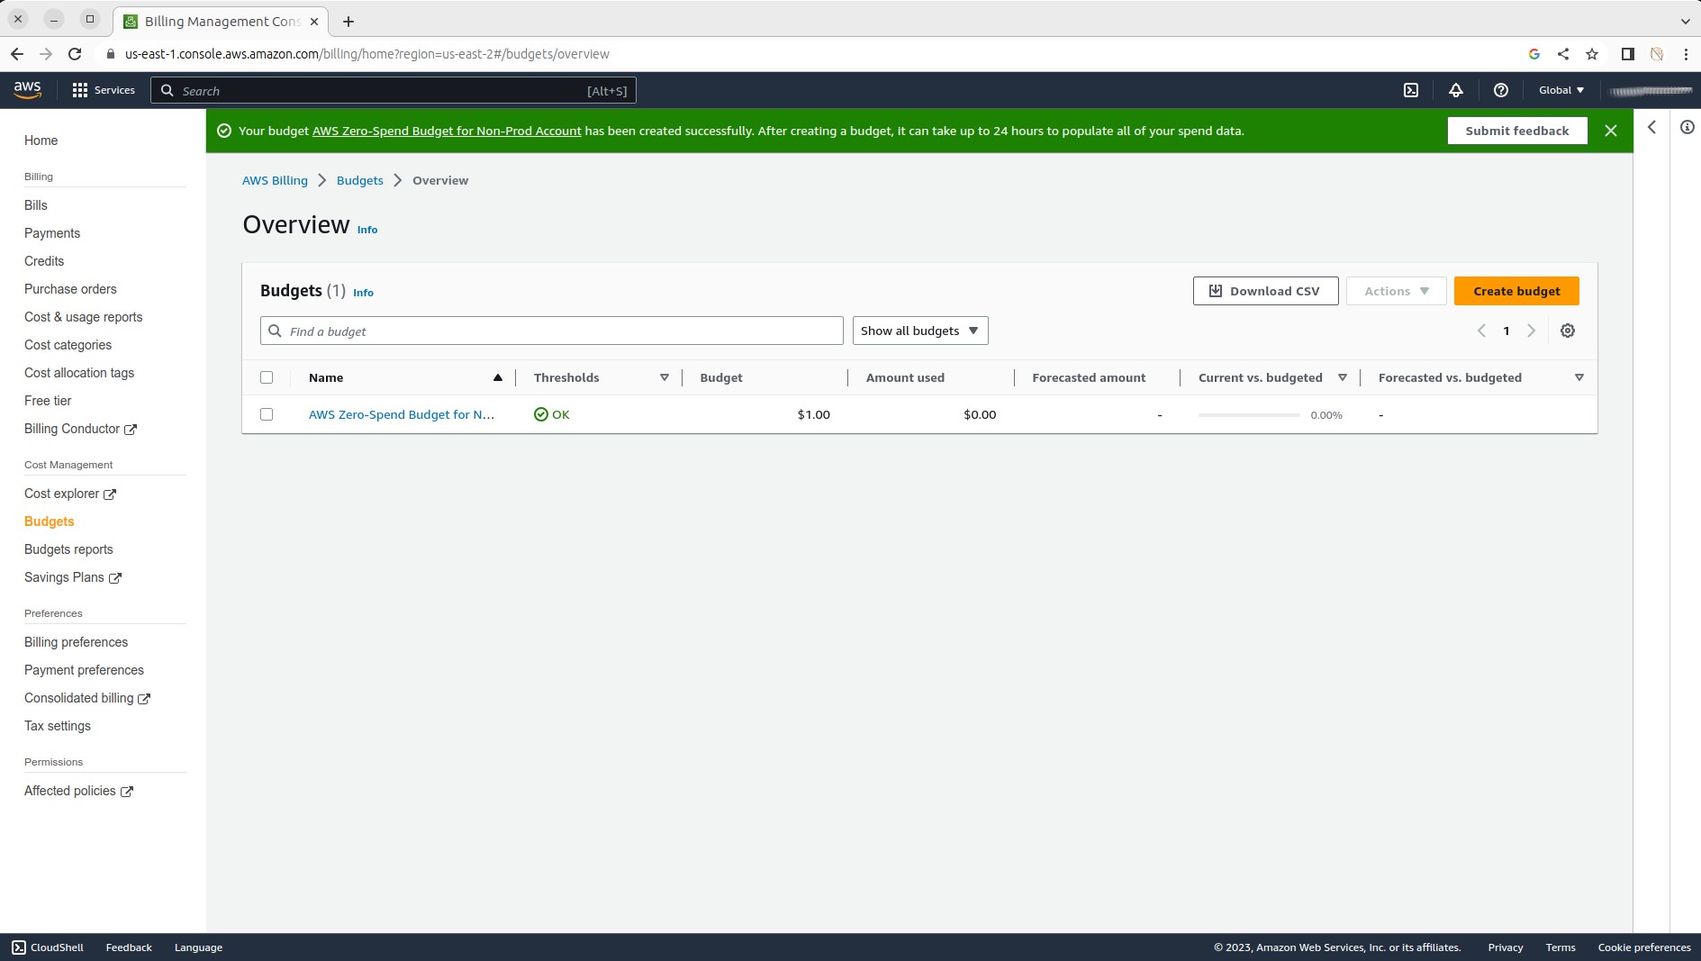Viewport: 1701px width, 961px height.
Task: Open Free tier in the sidebar
Action: coord(48,401)
